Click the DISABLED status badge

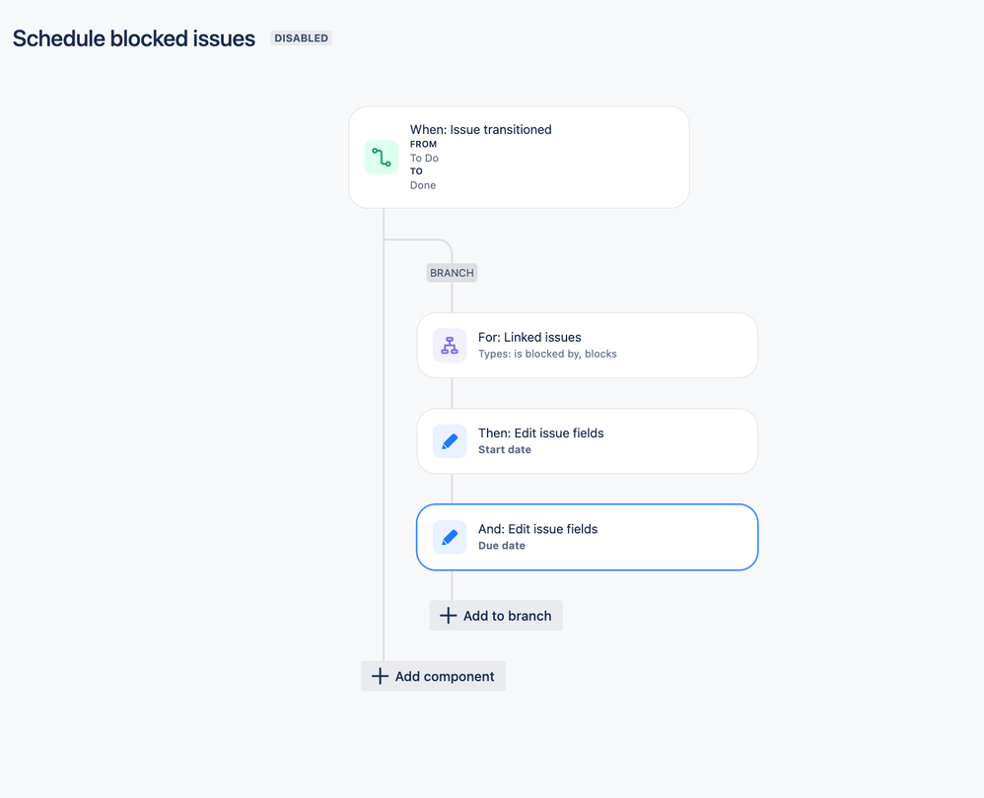(301, 38)
